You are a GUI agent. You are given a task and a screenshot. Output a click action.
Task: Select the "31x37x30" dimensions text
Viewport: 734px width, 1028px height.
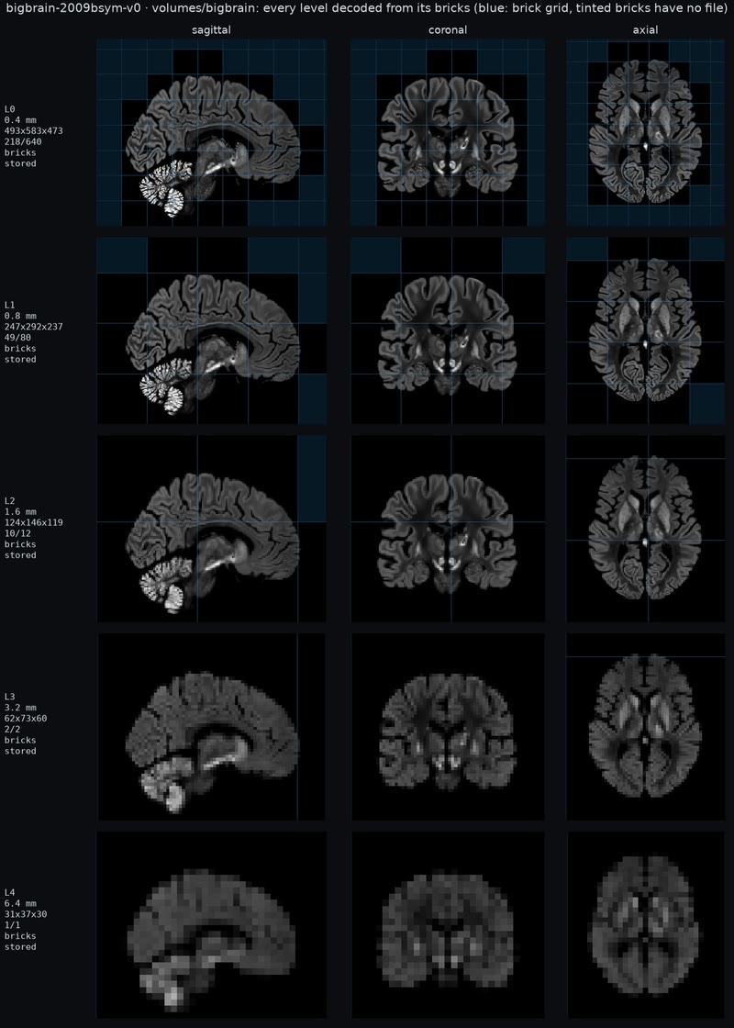click(x=26, y=914)
